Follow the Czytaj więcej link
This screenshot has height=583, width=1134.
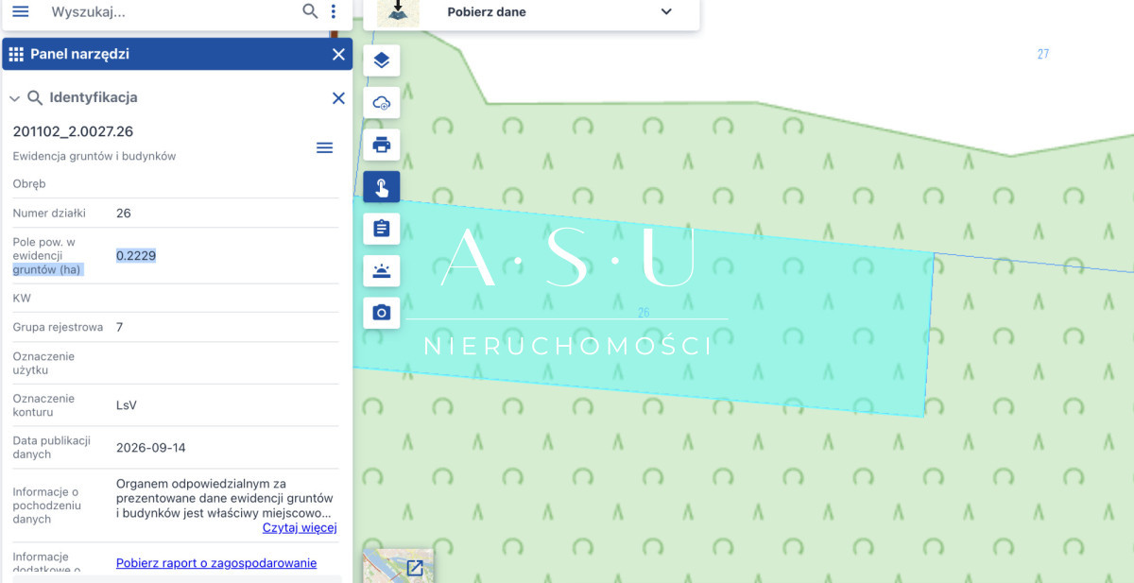pyautogui.click(x=300, y=527)
